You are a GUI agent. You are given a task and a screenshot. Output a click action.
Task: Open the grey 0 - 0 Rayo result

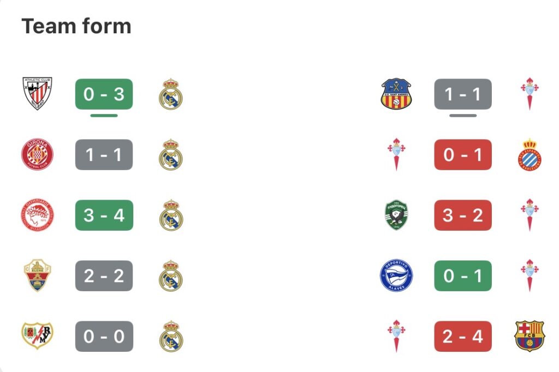tap(104, 336)
